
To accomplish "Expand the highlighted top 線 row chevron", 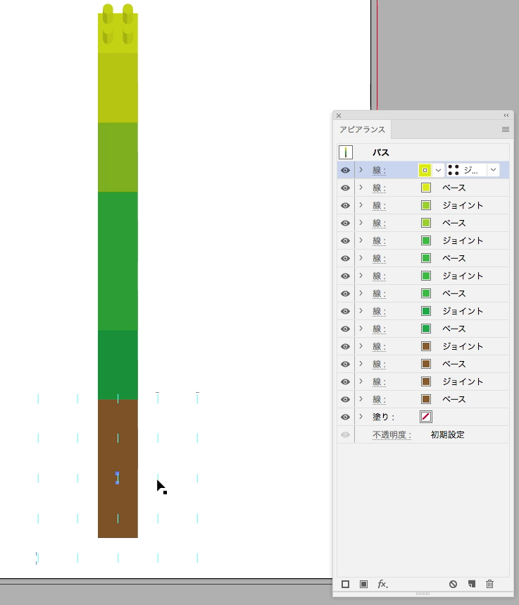I will coord(361,170).
